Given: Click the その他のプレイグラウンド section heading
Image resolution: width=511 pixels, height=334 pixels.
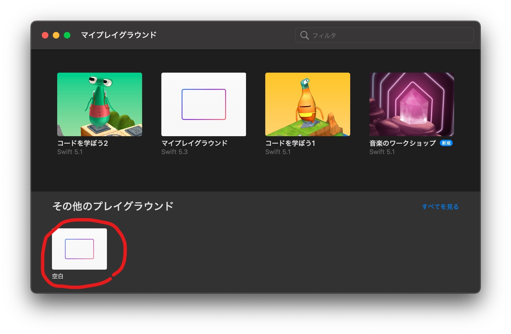Looking at the screenshot, I should click(113, 206).
